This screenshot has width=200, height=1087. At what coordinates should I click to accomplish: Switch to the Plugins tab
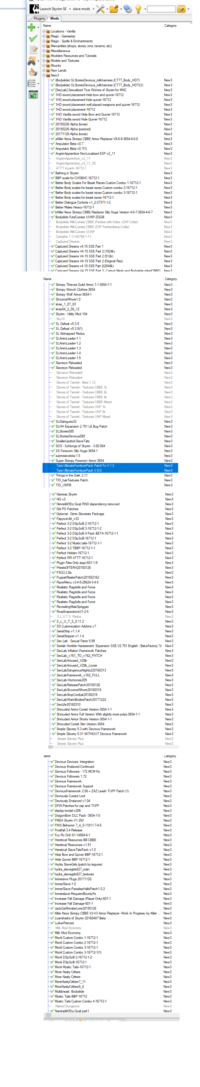pyautogui.click(x=39, y=19)
